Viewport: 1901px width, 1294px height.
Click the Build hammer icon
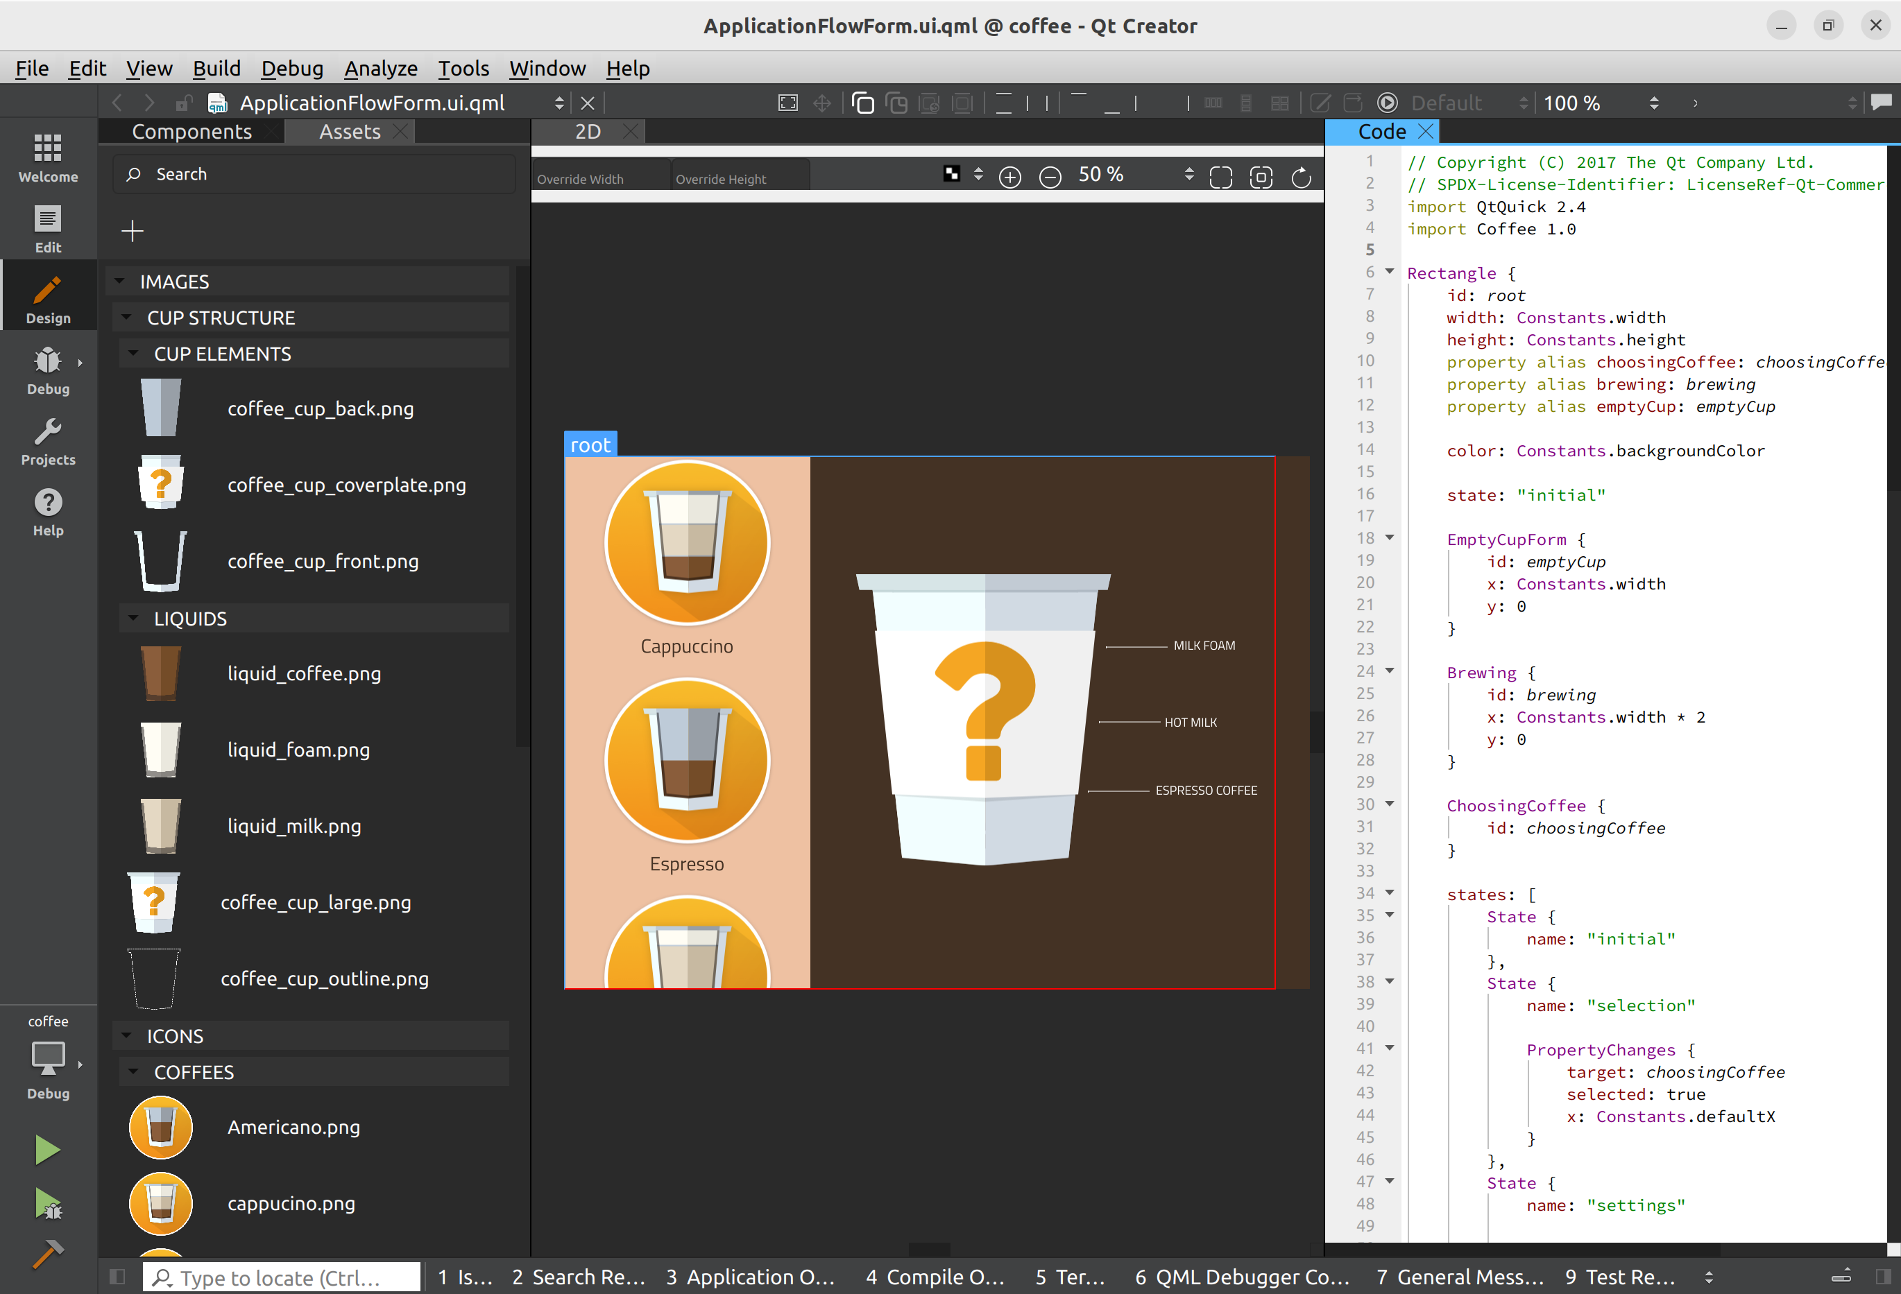coord(47,1253)
